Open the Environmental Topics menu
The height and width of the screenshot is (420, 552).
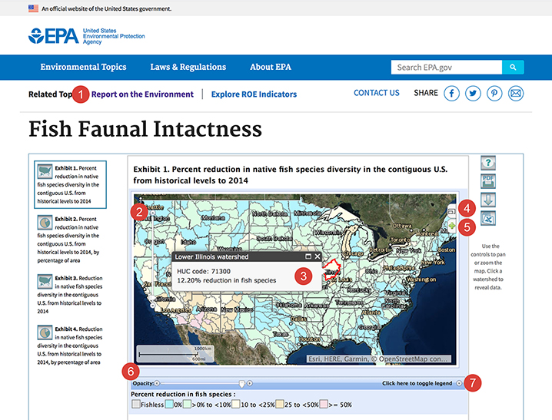(x=84, y=67)
